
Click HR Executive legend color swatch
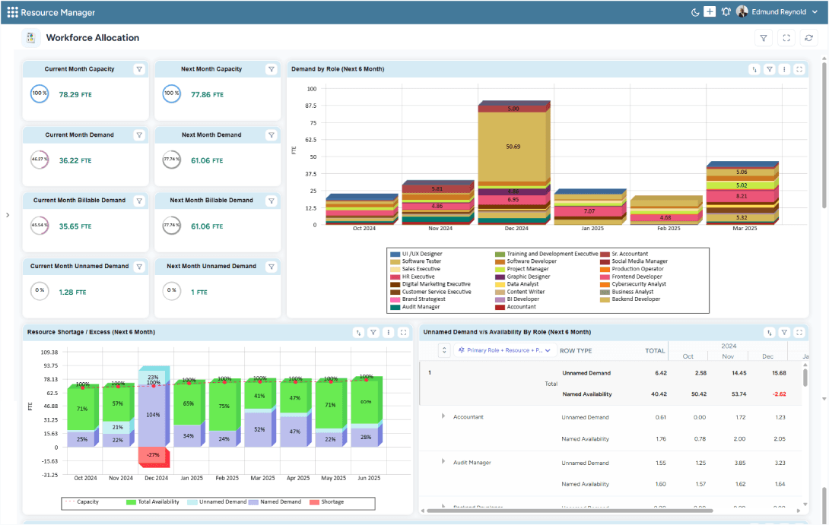tap(395, 277)
